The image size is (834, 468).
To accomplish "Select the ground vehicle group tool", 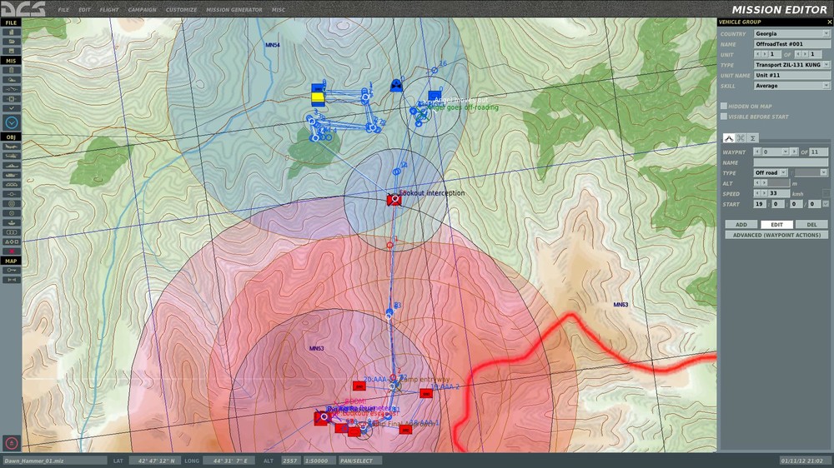I will pyautogui.click(x=11, y=176).
